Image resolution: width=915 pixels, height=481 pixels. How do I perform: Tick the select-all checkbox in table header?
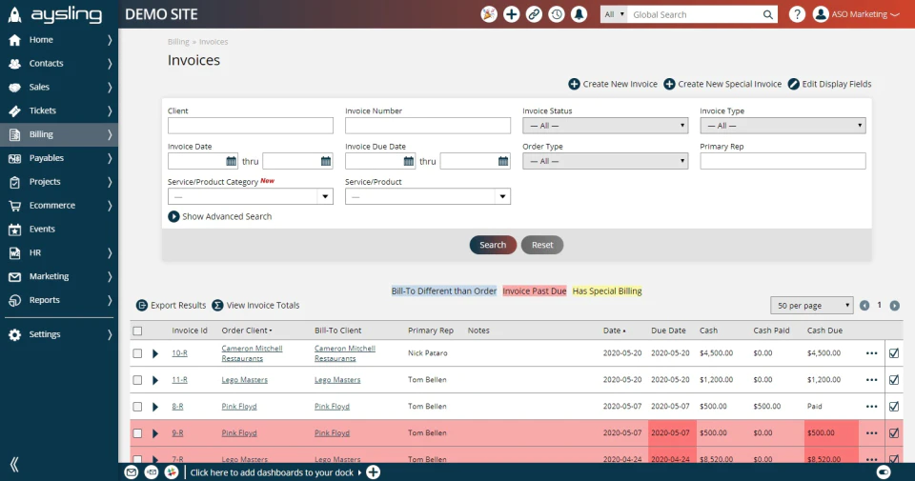(137, 331)
